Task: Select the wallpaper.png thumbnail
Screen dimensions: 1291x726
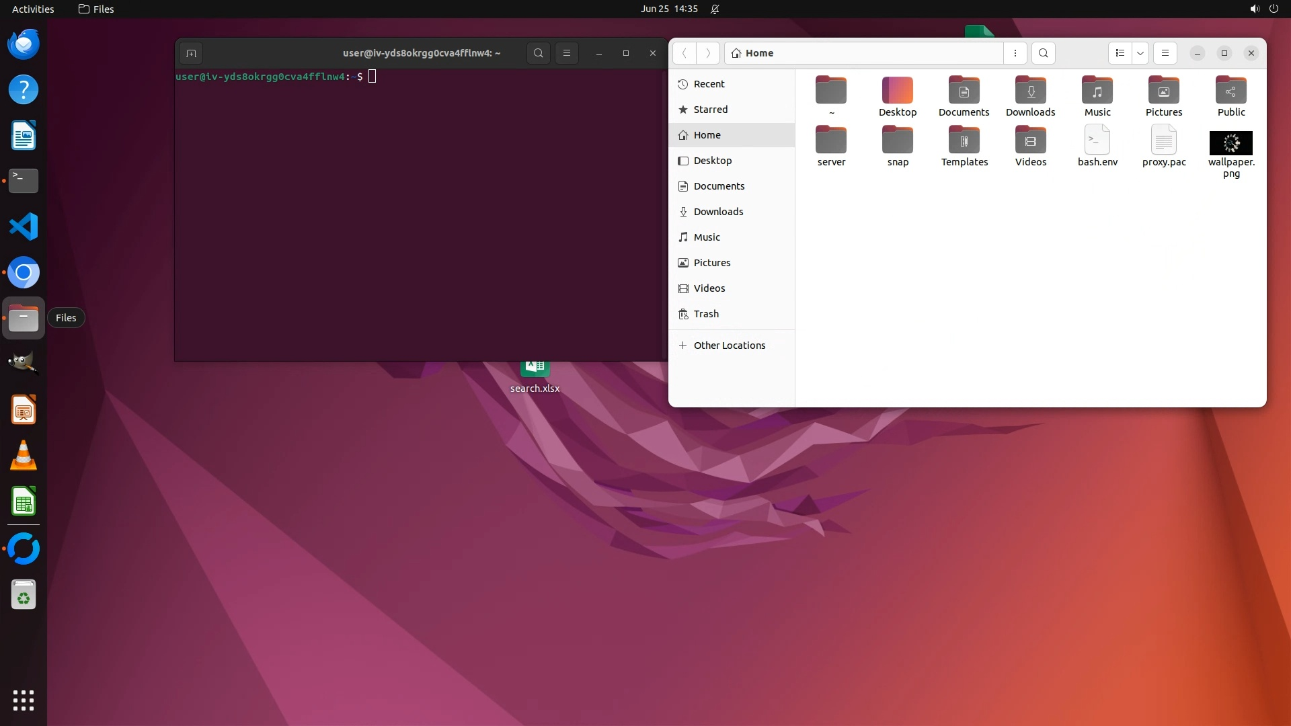Action: coord(1230,143)
